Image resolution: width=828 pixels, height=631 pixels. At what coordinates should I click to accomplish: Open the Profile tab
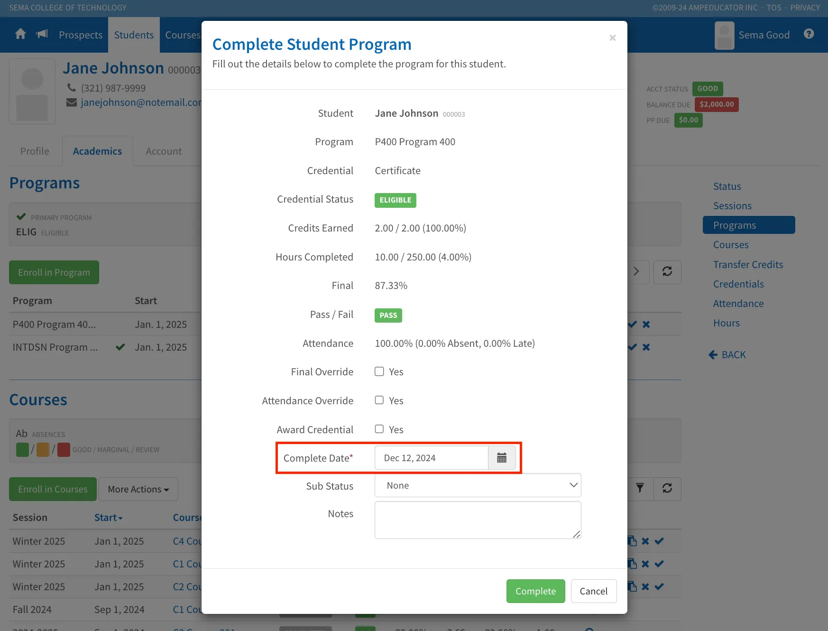click(35, 151)
